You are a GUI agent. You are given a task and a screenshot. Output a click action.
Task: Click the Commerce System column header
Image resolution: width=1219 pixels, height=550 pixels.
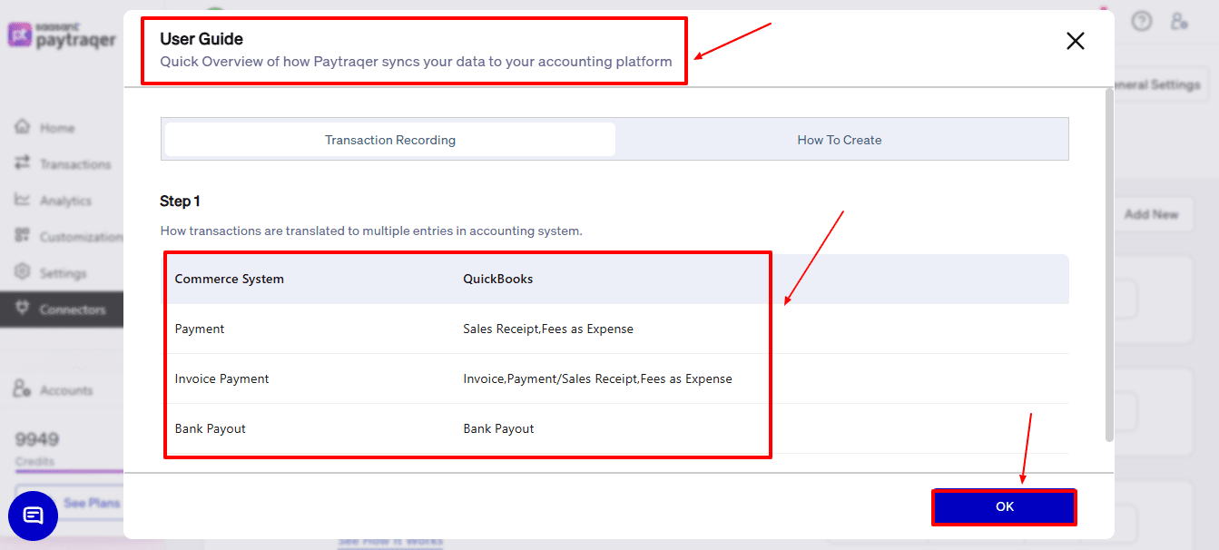click(x=230, y=279)
